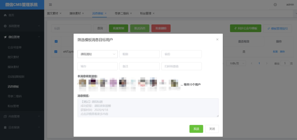
Task: Close the 带参二维码 tab
Action: click(x=131, y=13)
